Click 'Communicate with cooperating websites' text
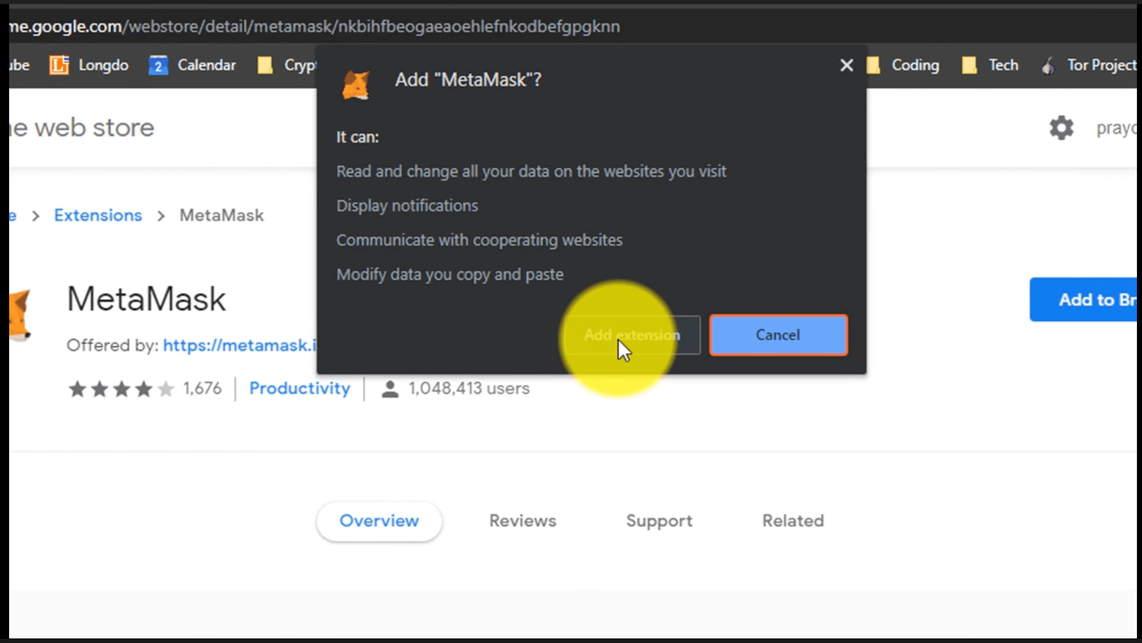 [479, 240]
